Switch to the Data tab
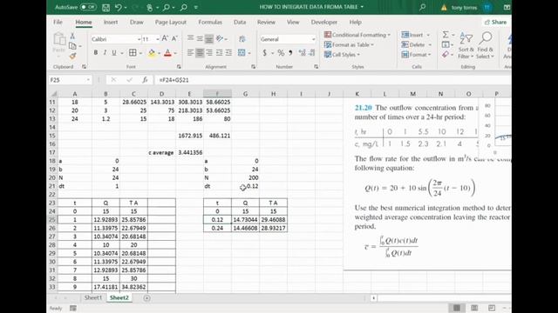Viewport: 558px width, 313px height. click(x=240, y=22)
